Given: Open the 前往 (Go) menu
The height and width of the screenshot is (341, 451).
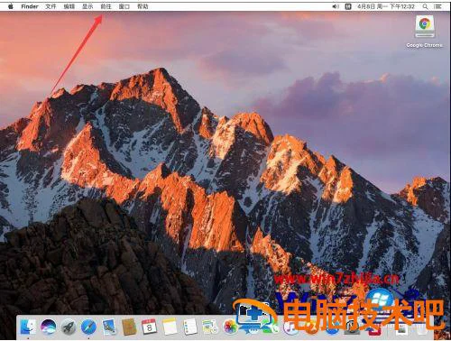Looking at the screenshot, I should click(x=106, y=6).
